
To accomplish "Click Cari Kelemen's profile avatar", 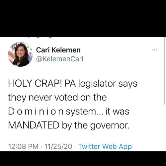I will tap(20, 54).
